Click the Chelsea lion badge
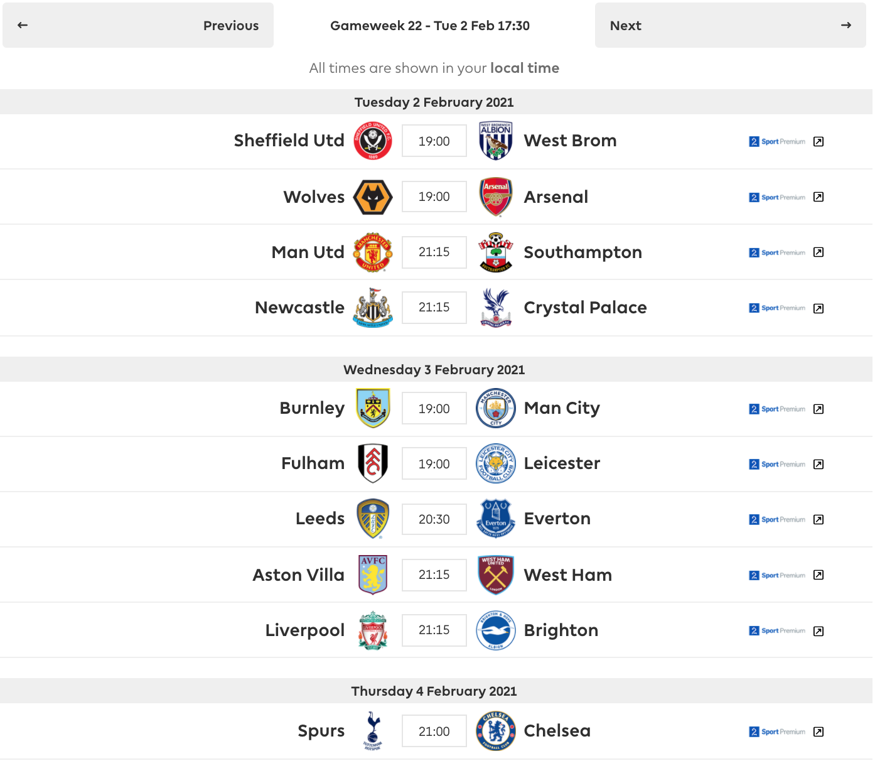Screen dimensions: 875x761 (x=496, y=731)
